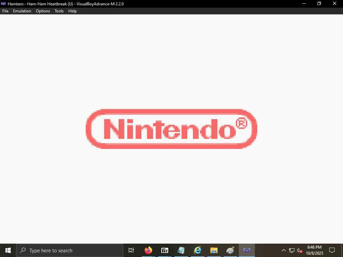The image size is (343, 257).
Task: Open the Tools menu
Action: pyautogui.click(x=59, y=11)
